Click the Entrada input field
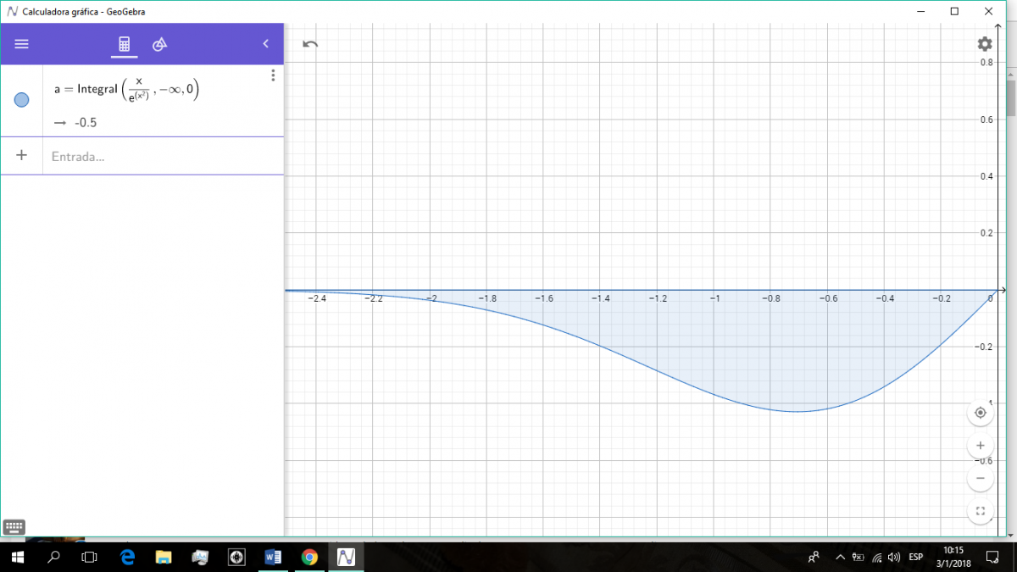Image resolution: width=1017 pixels, height=572 pixels. point(161,157)
